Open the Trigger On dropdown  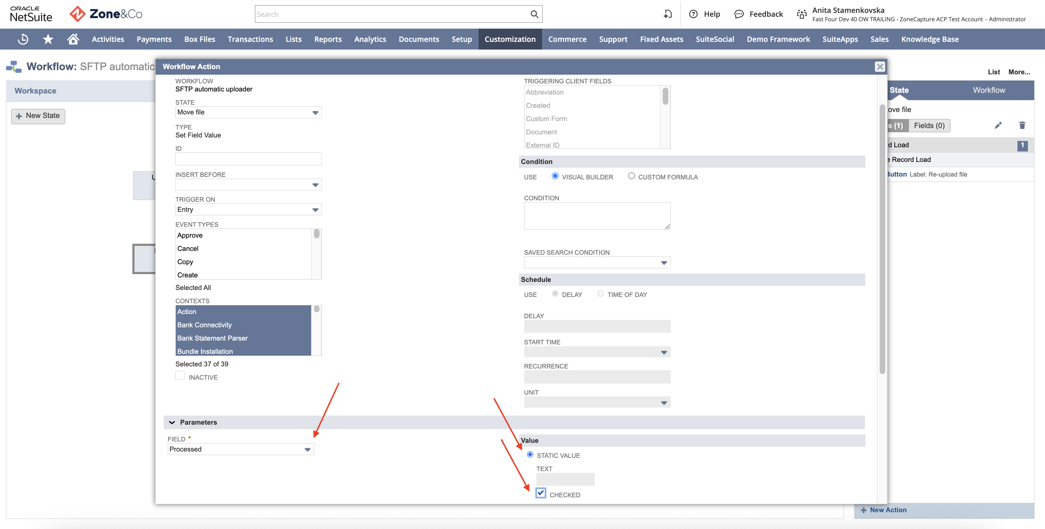(x=248, y=209)
